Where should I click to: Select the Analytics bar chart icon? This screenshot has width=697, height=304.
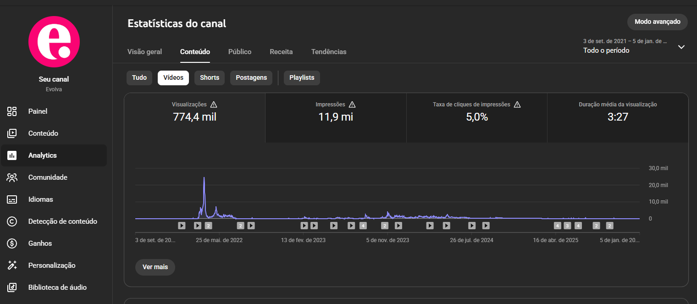12,155
